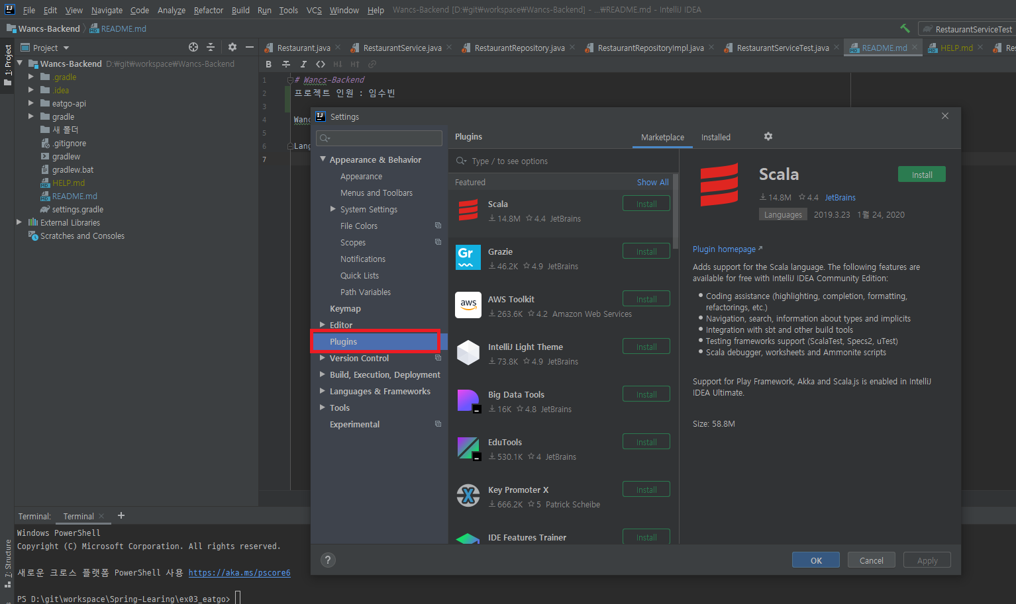Viewport: 1016px width, 604px height.
Task: Click plugin list vertical scrollbar
Action: tap(676, 212)
